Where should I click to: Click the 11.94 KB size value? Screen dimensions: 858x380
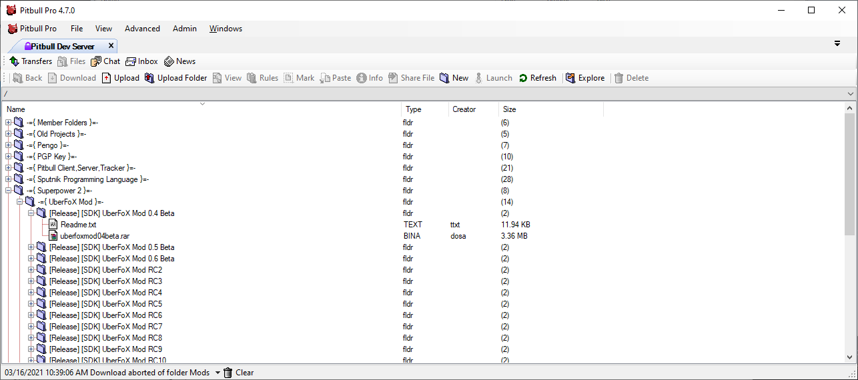[515, 225]
